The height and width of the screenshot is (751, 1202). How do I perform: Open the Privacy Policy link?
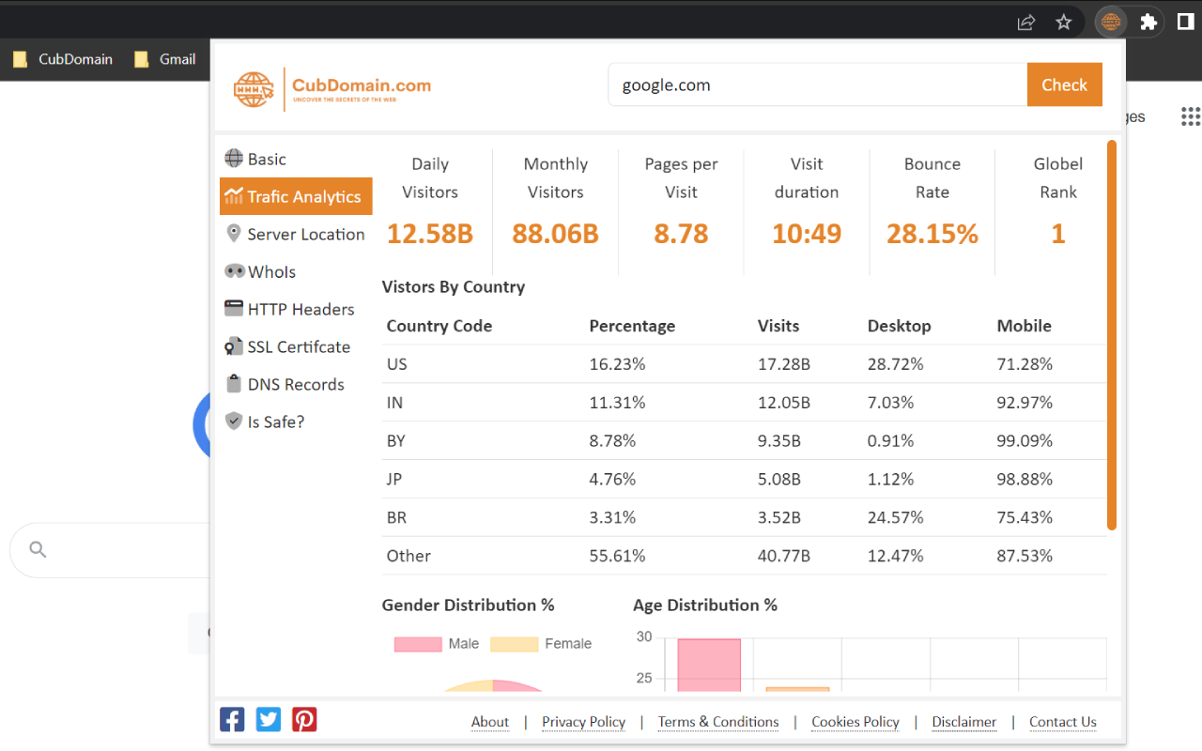tap(584, 722)
